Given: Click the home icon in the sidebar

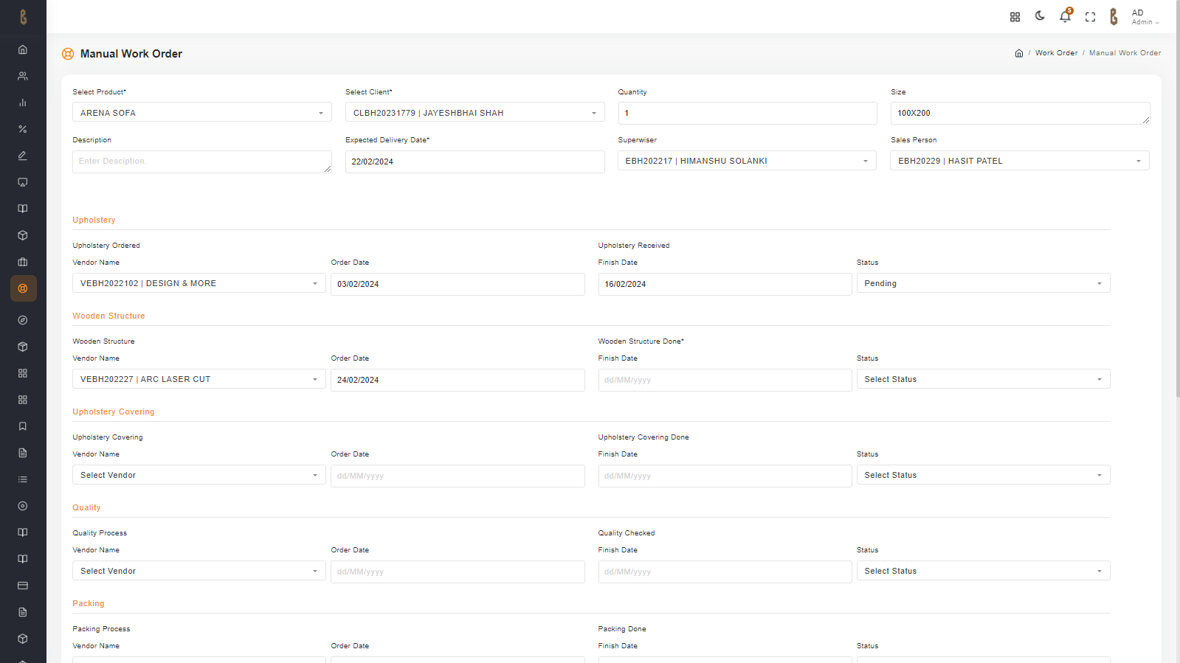Looking at the screenshot, I should click(23, 49).
